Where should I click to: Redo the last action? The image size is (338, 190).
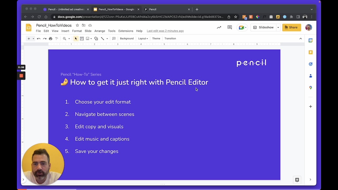[x=45, y=39]
